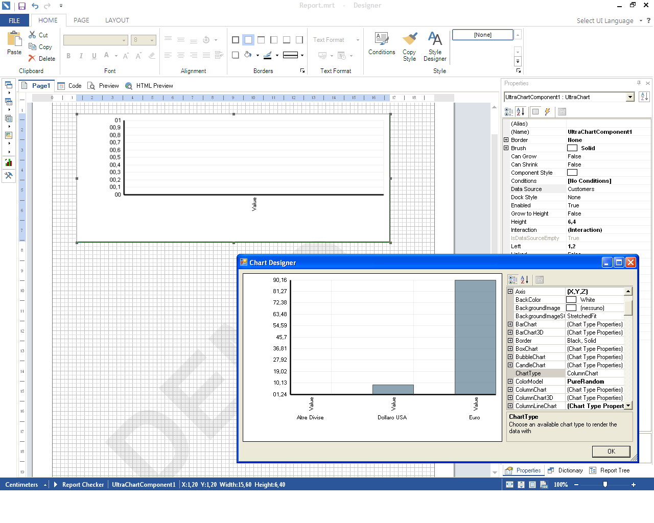
Task: Switch to the HTML Preview tab
Action: (149, 86)
